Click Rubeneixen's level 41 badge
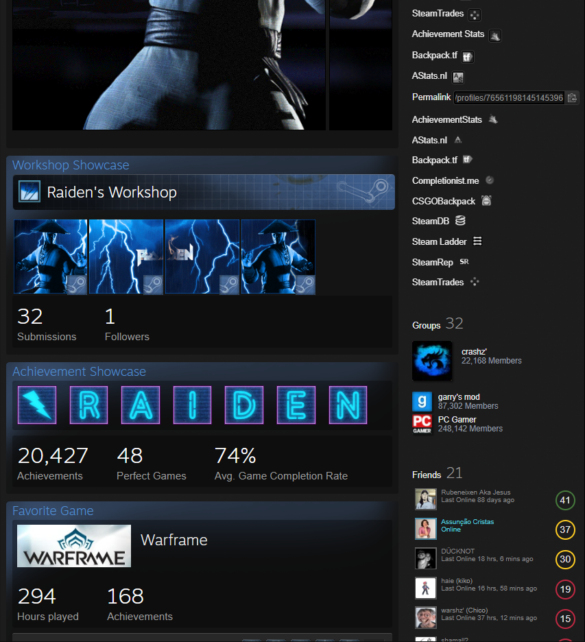585x642 pixels. tap(565, 500)
